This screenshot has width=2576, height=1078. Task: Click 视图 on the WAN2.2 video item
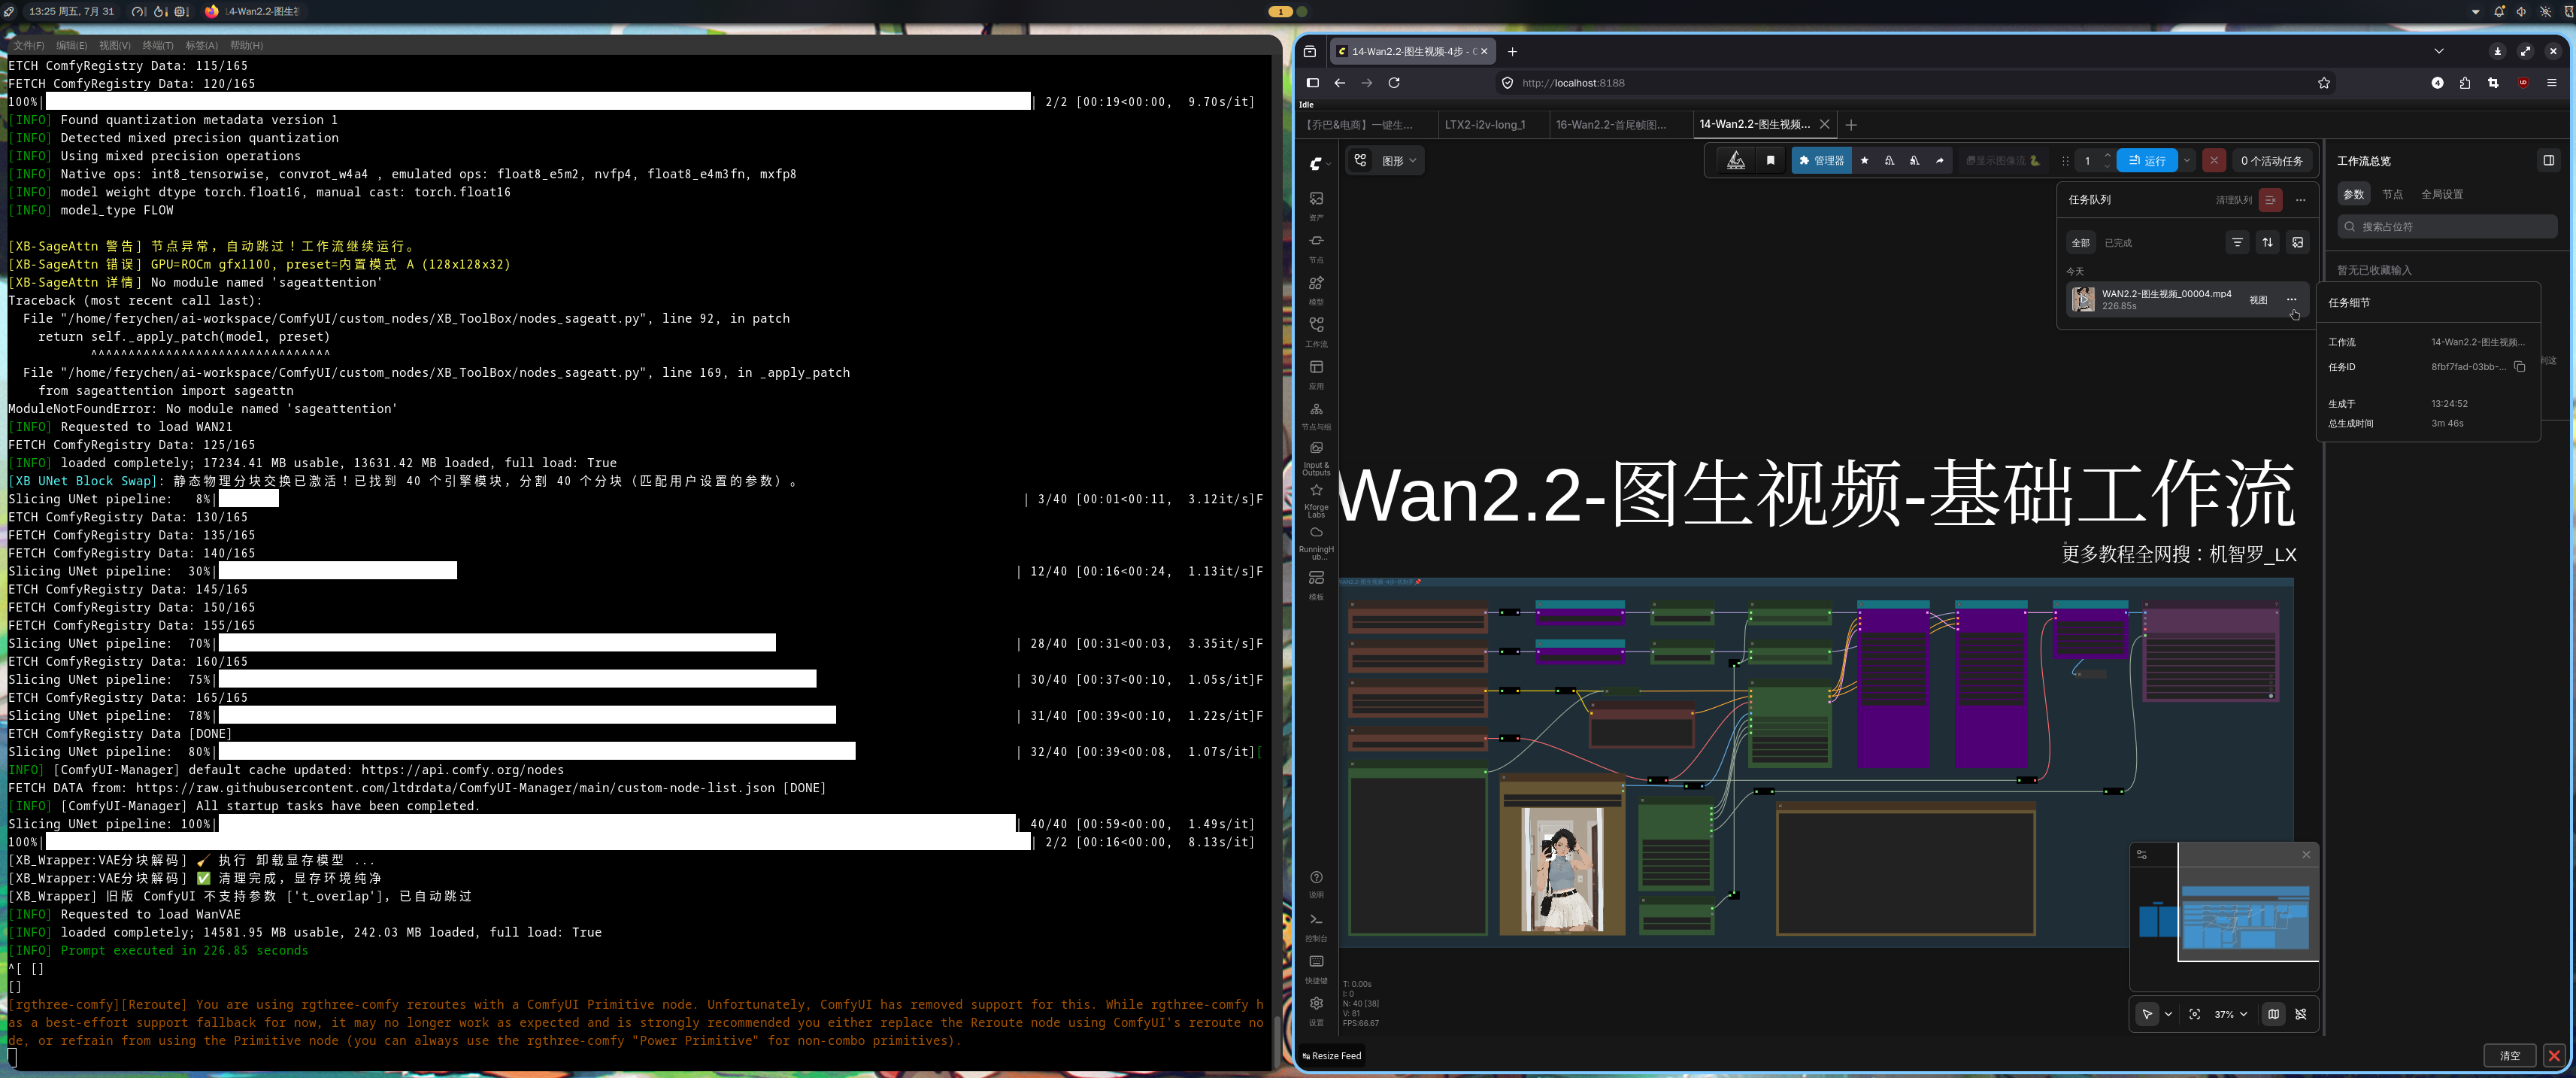2258,299
